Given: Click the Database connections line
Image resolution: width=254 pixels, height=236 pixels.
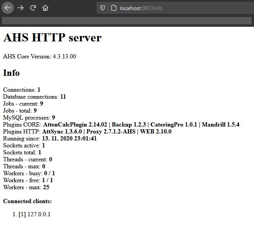Looking at the screenshot, I should click(34, 97).
